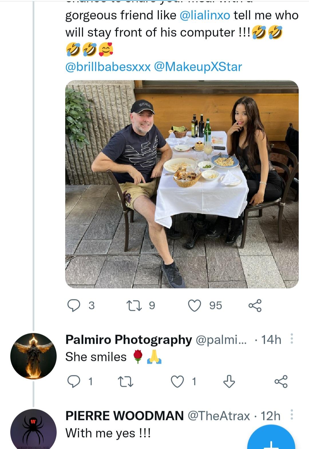Visit the @MakeupXStar profile mention
The width and height of the screenshot is (309, 449).
(198, 67)
